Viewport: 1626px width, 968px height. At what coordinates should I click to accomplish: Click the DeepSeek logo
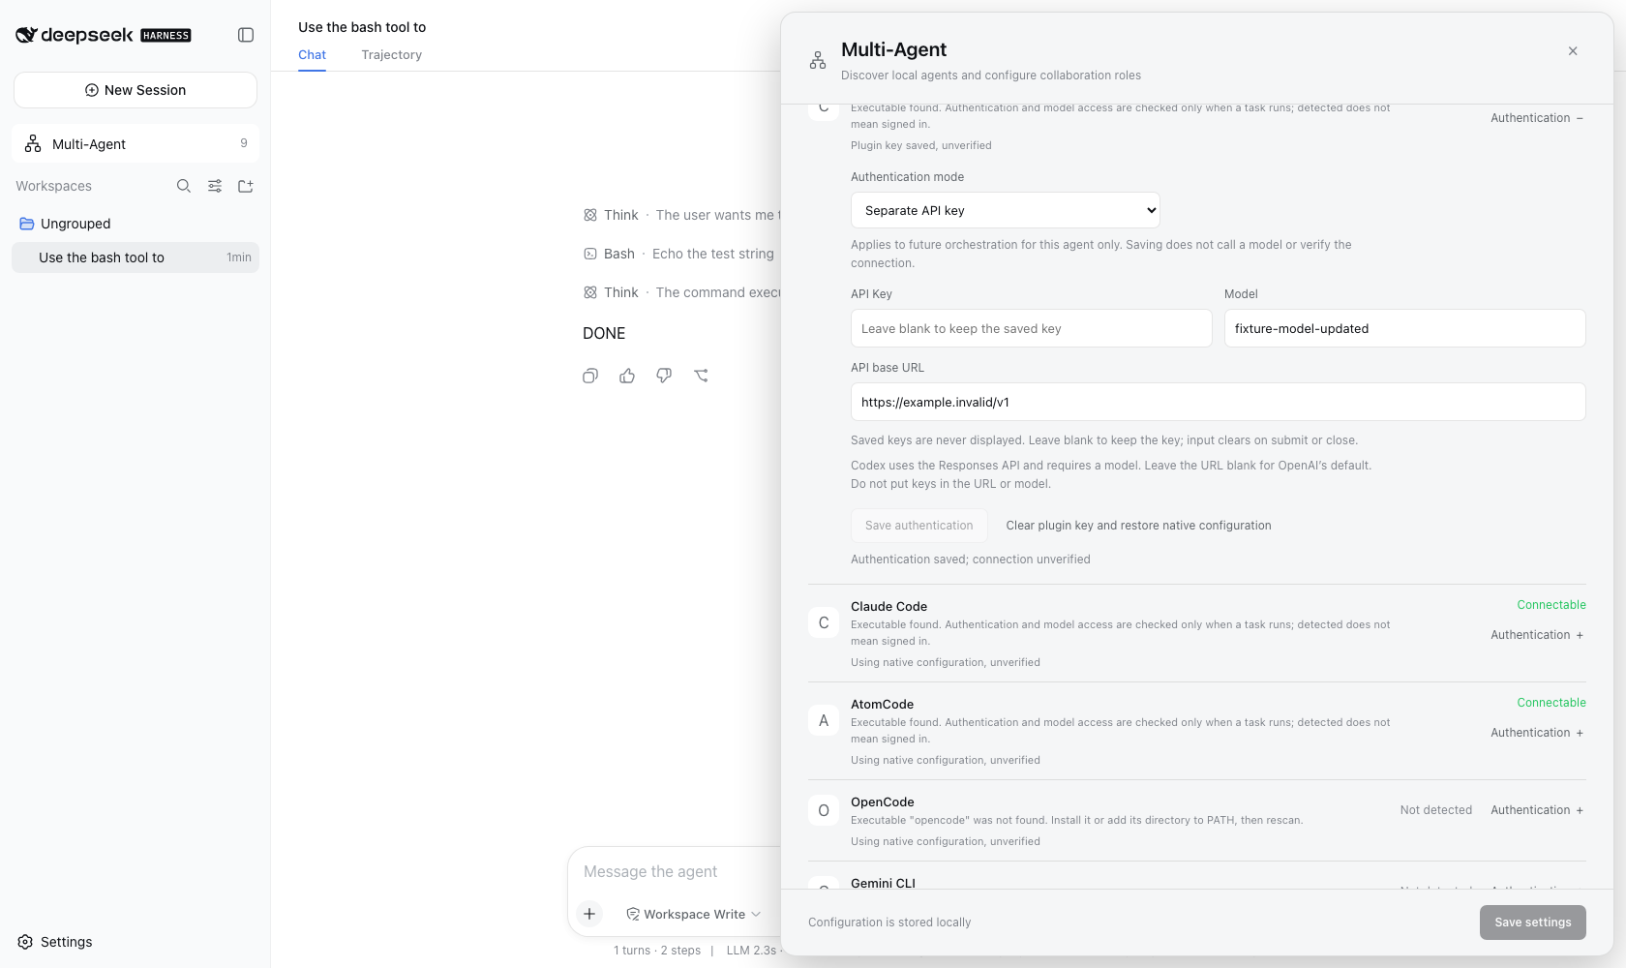pyautogui.click(x=103, y=35)
